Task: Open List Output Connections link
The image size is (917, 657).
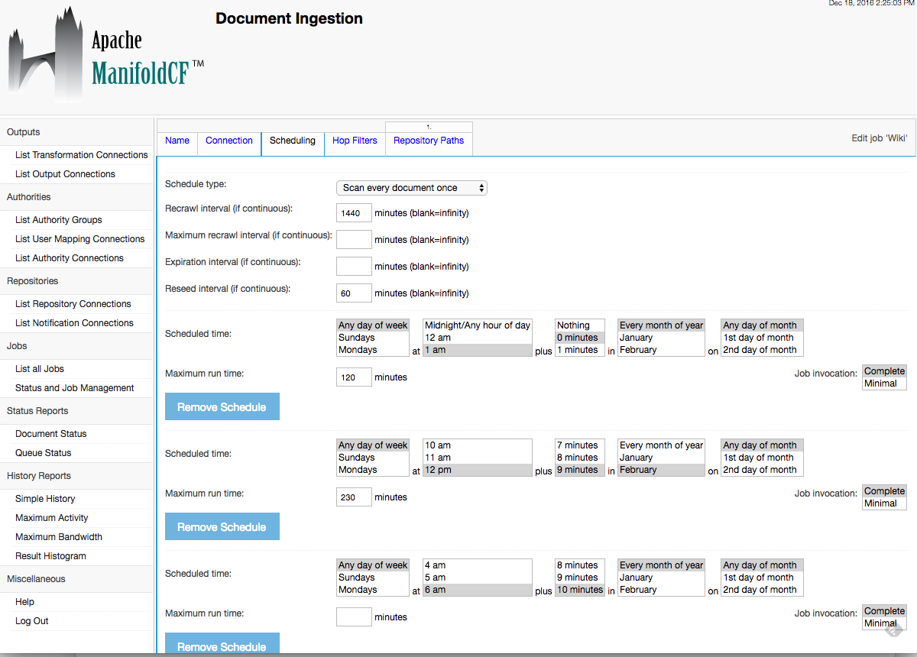Action: pyautogui.click(x=65, y=174)
